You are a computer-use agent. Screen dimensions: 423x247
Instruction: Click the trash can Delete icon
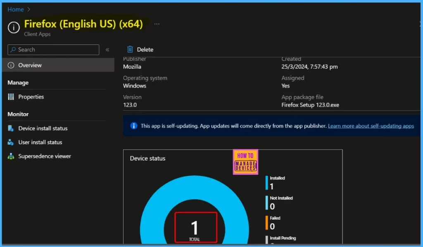click(130, 49)
